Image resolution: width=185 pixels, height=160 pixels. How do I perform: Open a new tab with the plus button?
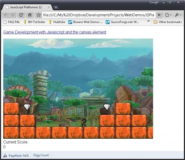coord(56,7)
